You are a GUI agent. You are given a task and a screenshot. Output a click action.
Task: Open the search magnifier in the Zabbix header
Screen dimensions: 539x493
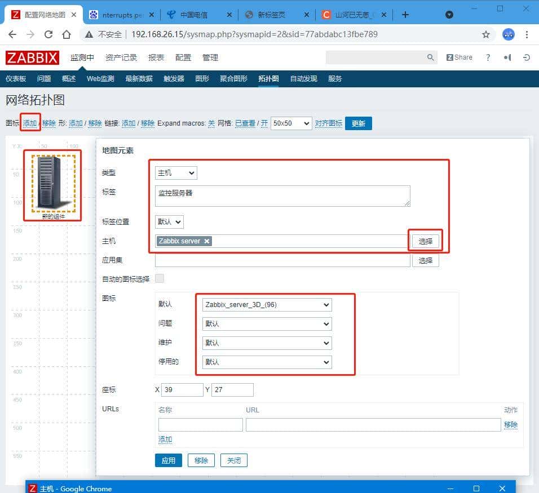tap(430, 57)
